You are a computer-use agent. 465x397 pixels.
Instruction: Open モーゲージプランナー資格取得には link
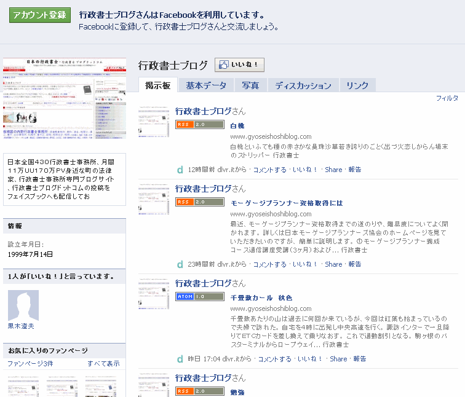(x=287, y=203)
